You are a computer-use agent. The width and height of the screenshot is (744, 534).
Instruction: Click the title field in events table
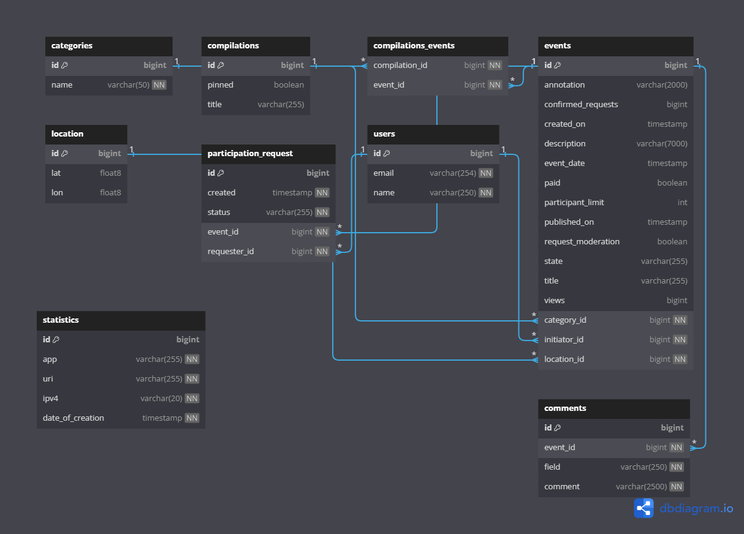616,280
